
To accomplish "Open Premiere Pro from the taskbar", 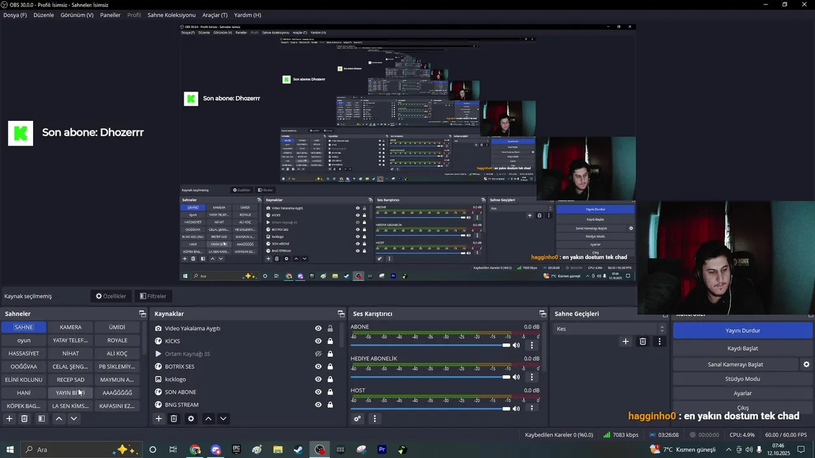I will [x=382, y=450].
